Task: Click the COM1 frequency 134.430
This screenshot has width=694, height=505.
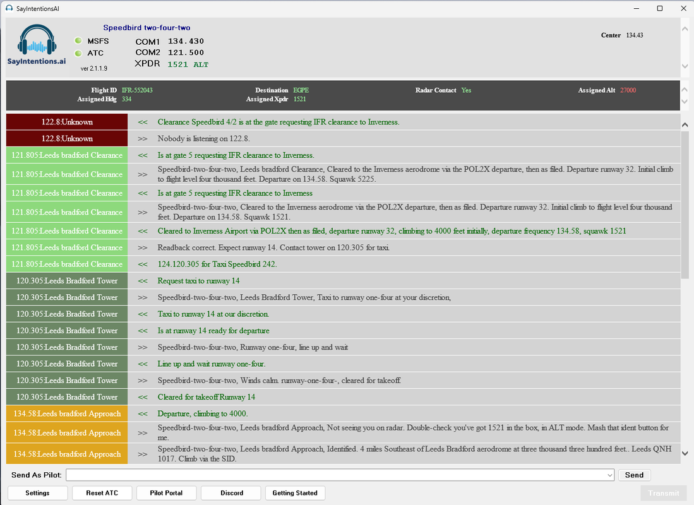Action: coord(186,41)
